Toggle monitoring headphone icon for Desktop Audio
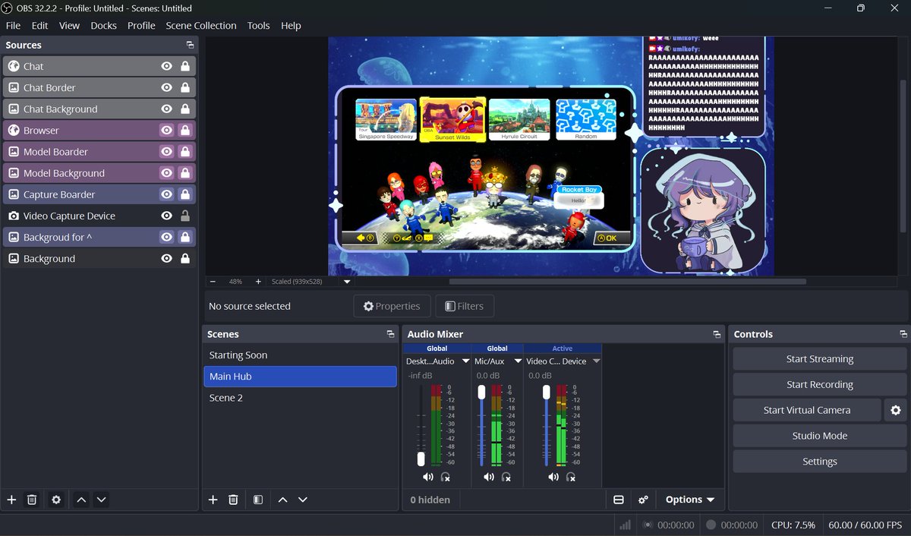The width and height of the screenshot is (911, 536). click(446, 477)
